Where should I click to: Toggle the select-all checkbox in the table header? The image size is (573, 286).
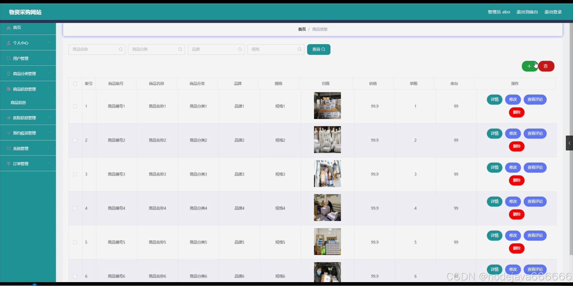[x=75, y=84]
